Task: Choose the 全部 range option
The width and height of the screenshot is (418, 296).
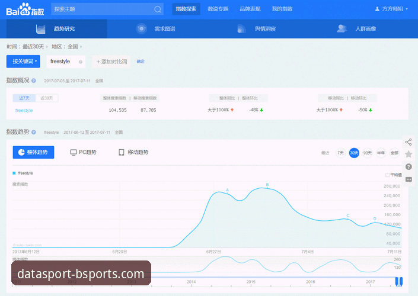Action: click(394, 153)
